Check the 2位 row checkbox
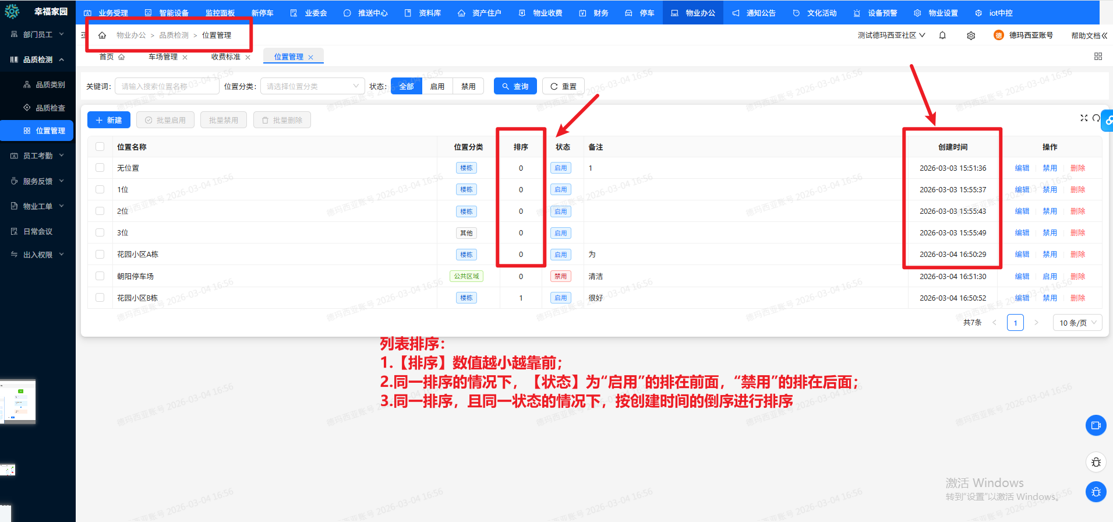The height and width of the screenshot is (522, 1113). click(x=100, y=211)
